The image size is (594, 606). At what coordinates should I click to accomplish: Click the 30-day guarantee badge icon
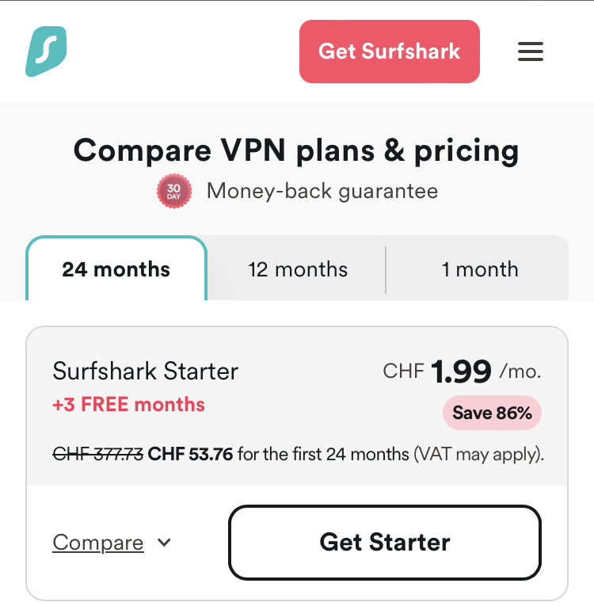click(173, 191)
